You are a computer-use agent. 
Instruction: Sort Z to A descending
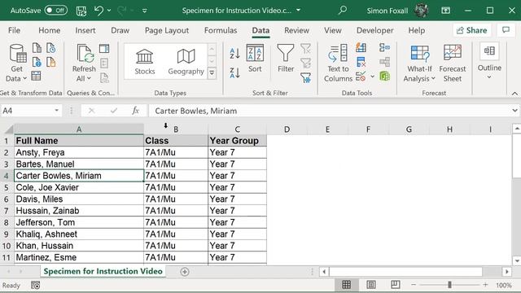coord(234,72)
